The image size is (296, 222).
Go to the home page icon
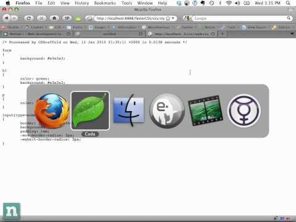pyautogui.click(x=54, y=18)
